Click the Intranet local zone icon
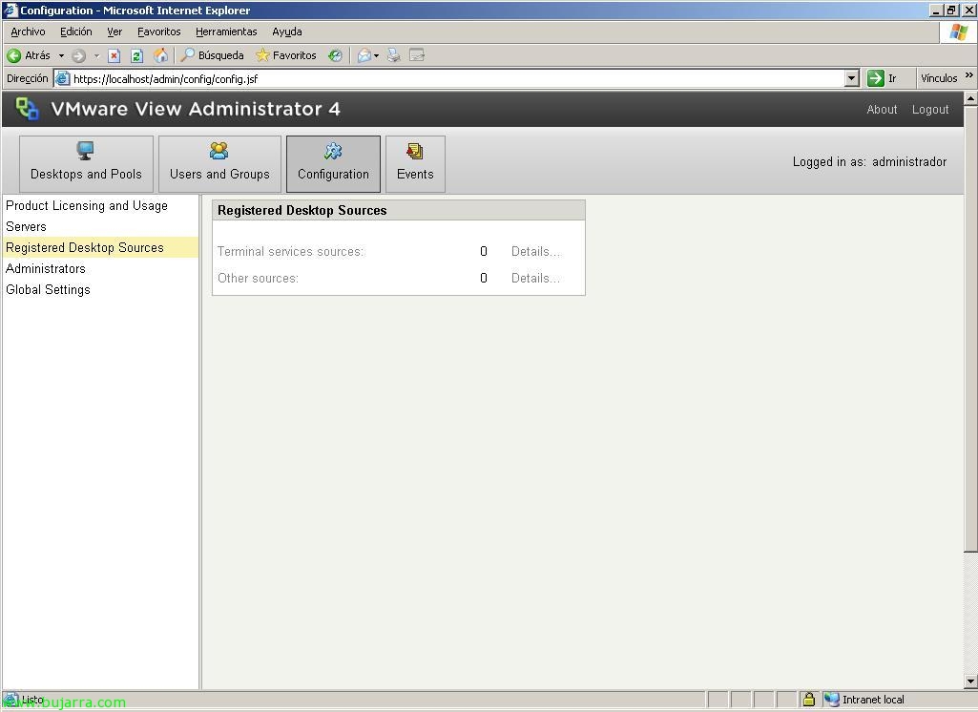The height and width of the screenshot is (712, 978). click(x=831, y=700)
